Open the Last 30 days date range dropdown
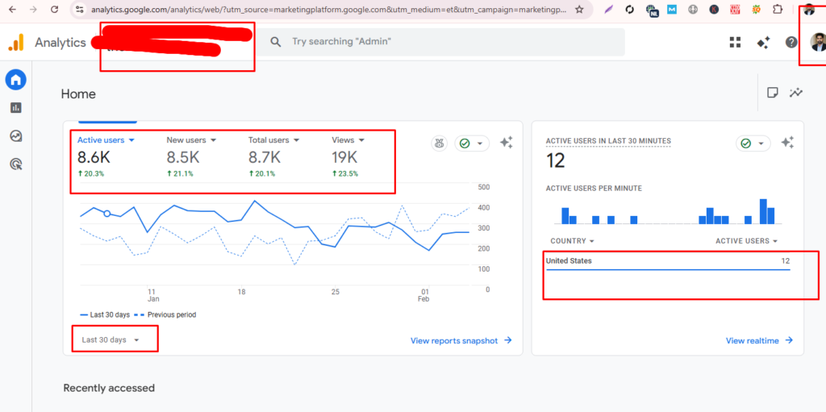 [x=110, y=339]
